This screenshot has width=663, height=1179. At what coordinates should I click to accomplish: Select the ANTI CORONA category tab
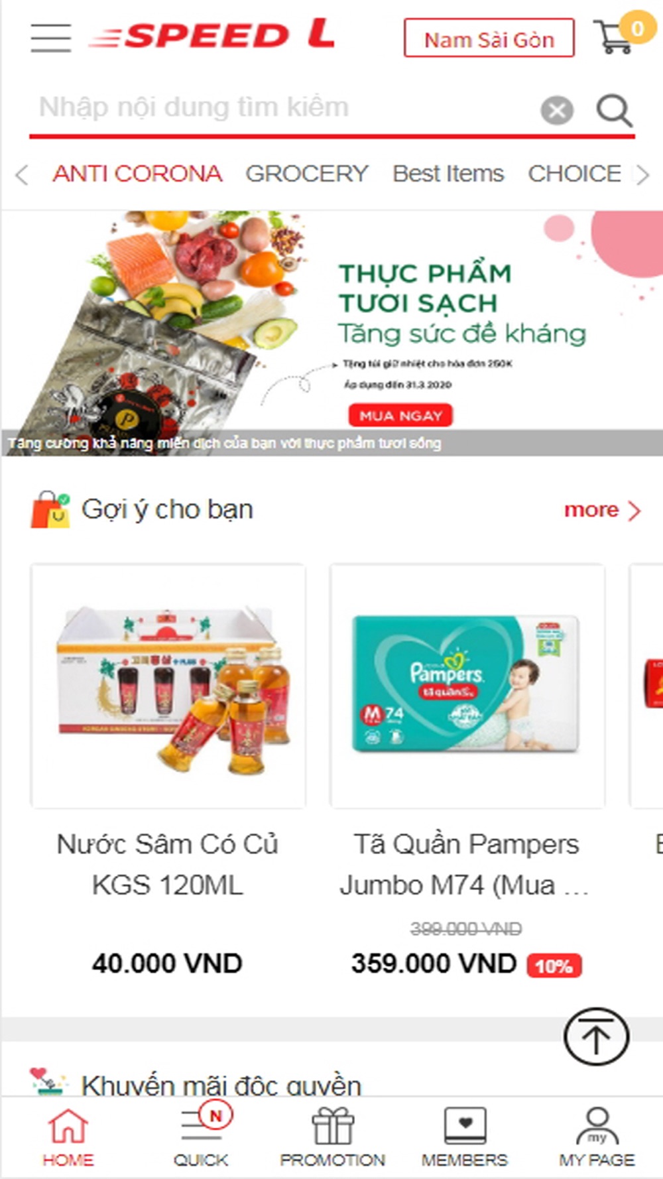[137, 174]
